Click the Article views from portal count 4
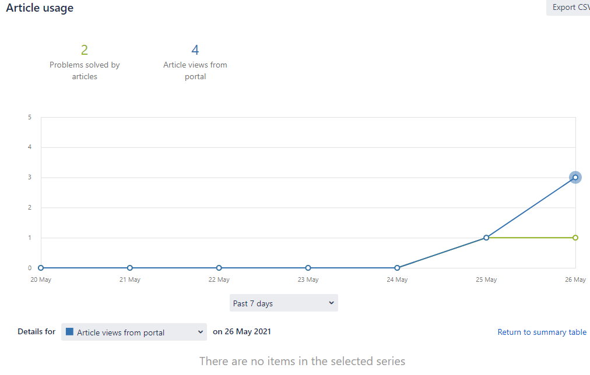 (x=195, y=50)
